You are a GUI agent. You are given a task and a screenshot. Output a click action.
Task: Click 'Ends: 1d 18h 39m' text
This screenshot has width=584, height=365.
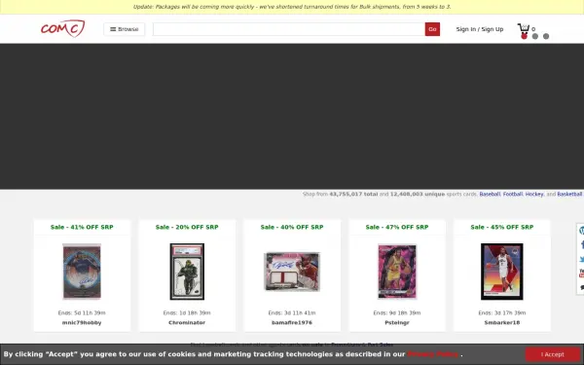(187, 312)
